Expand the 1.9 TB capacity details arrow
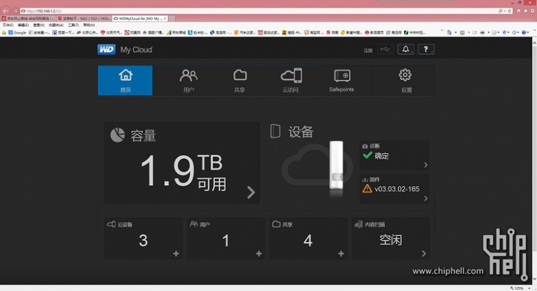 point(251,192)
